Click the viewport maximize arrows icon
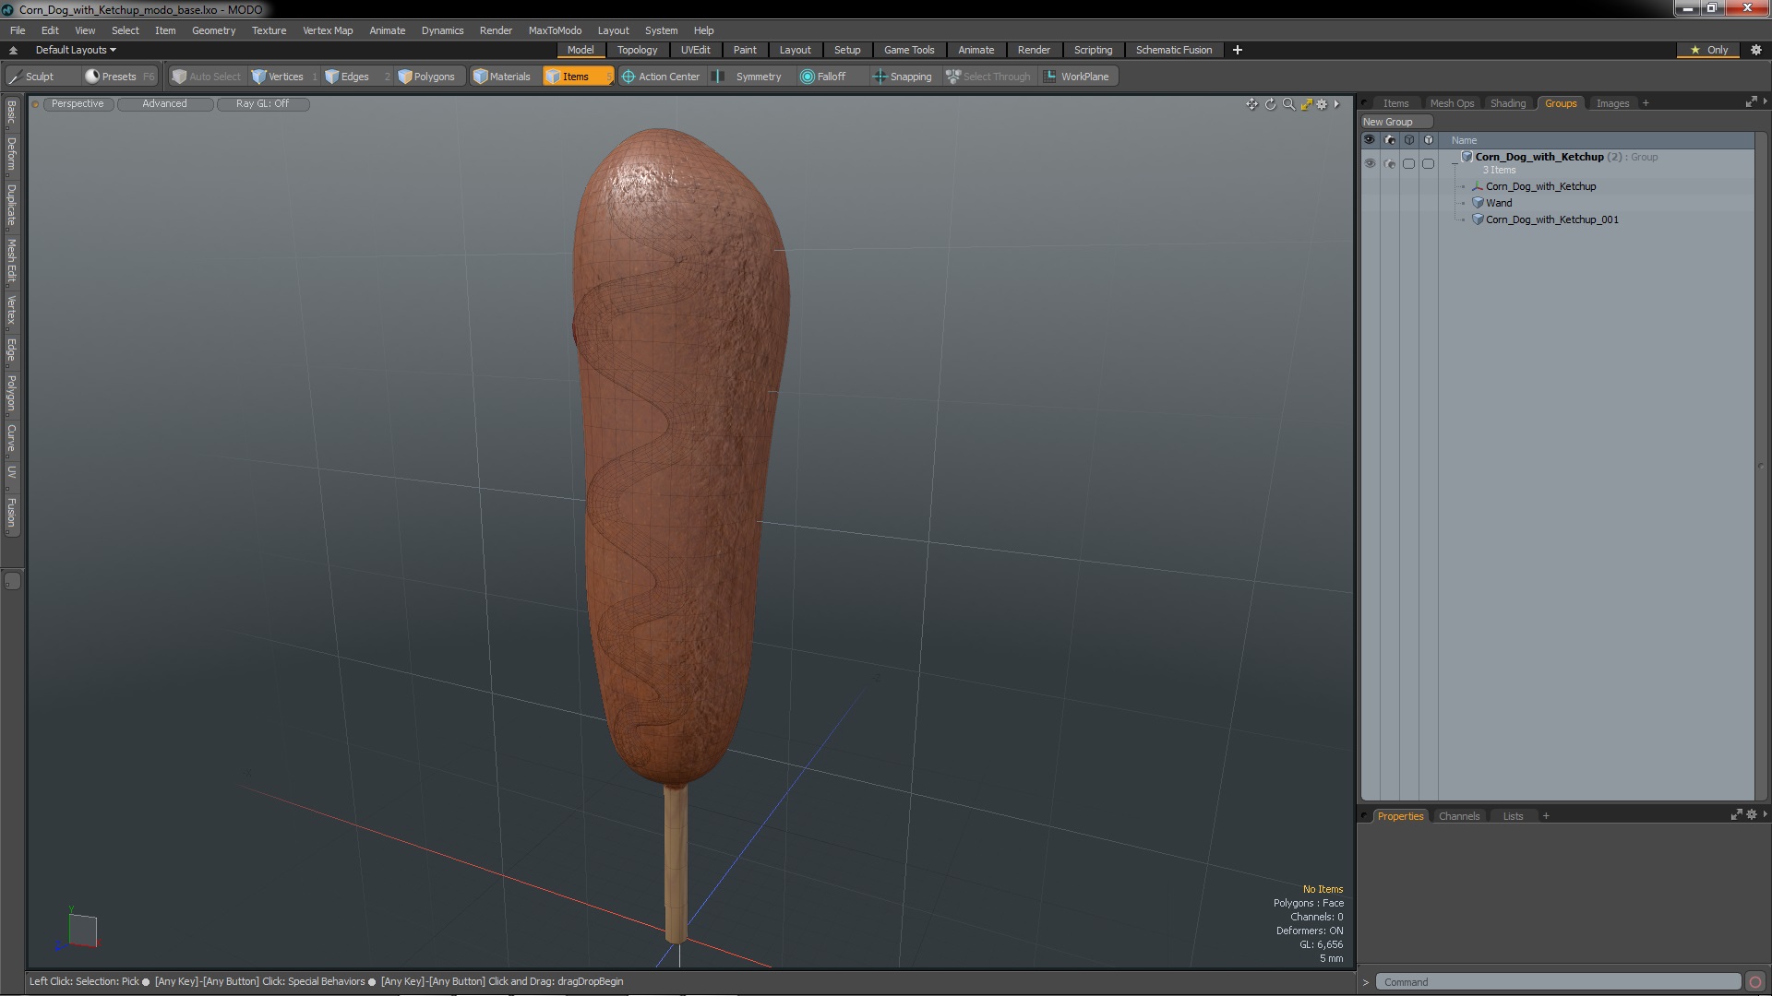1772x996 pixels. tap(1306, 104)
